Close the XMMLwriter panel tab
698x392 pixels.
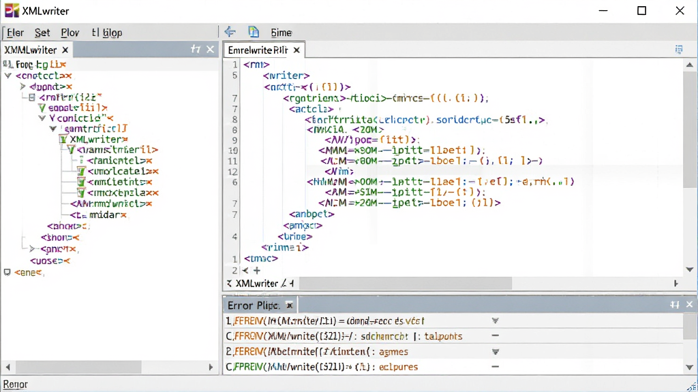click(x=65, y=50)
